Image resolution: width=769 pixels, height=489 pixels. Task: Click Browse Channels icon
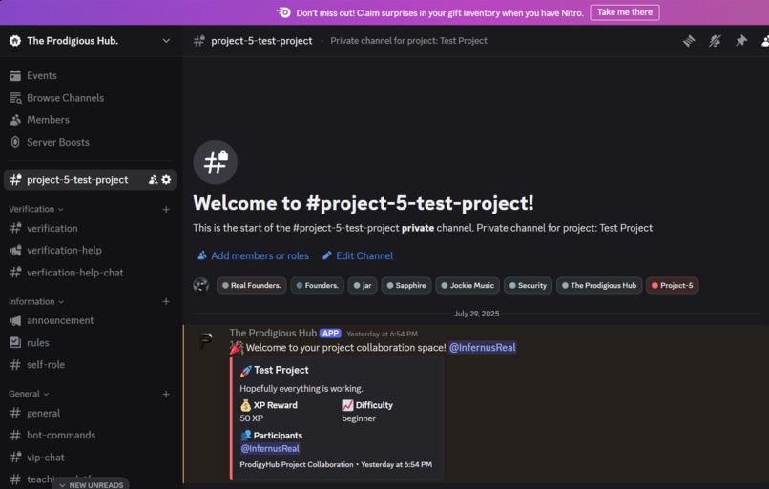[15, 98]
